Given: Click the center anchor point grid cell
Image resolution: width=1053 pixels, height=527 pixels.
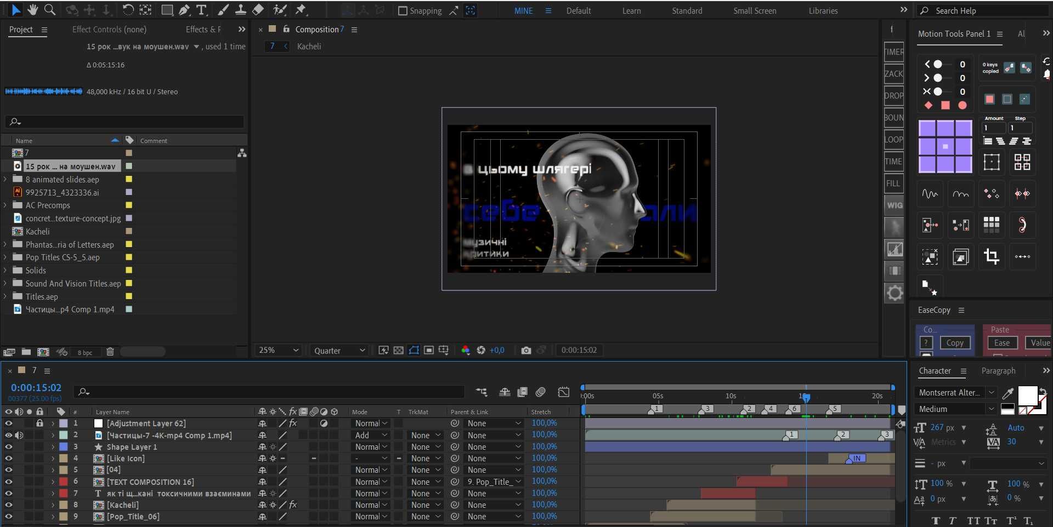Looking at the screenshot, I should (946, 146).
